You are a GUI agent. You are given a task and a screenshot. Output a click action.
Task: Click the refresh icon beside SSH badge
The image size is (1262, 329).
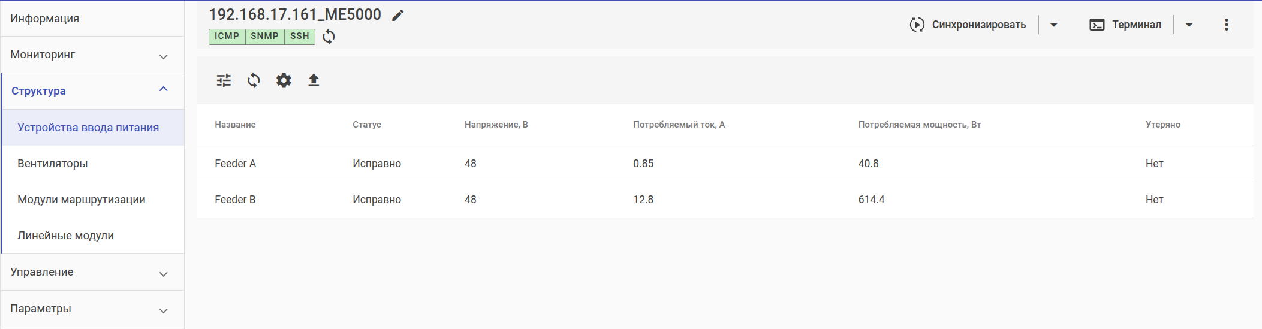tap(329, 37)
